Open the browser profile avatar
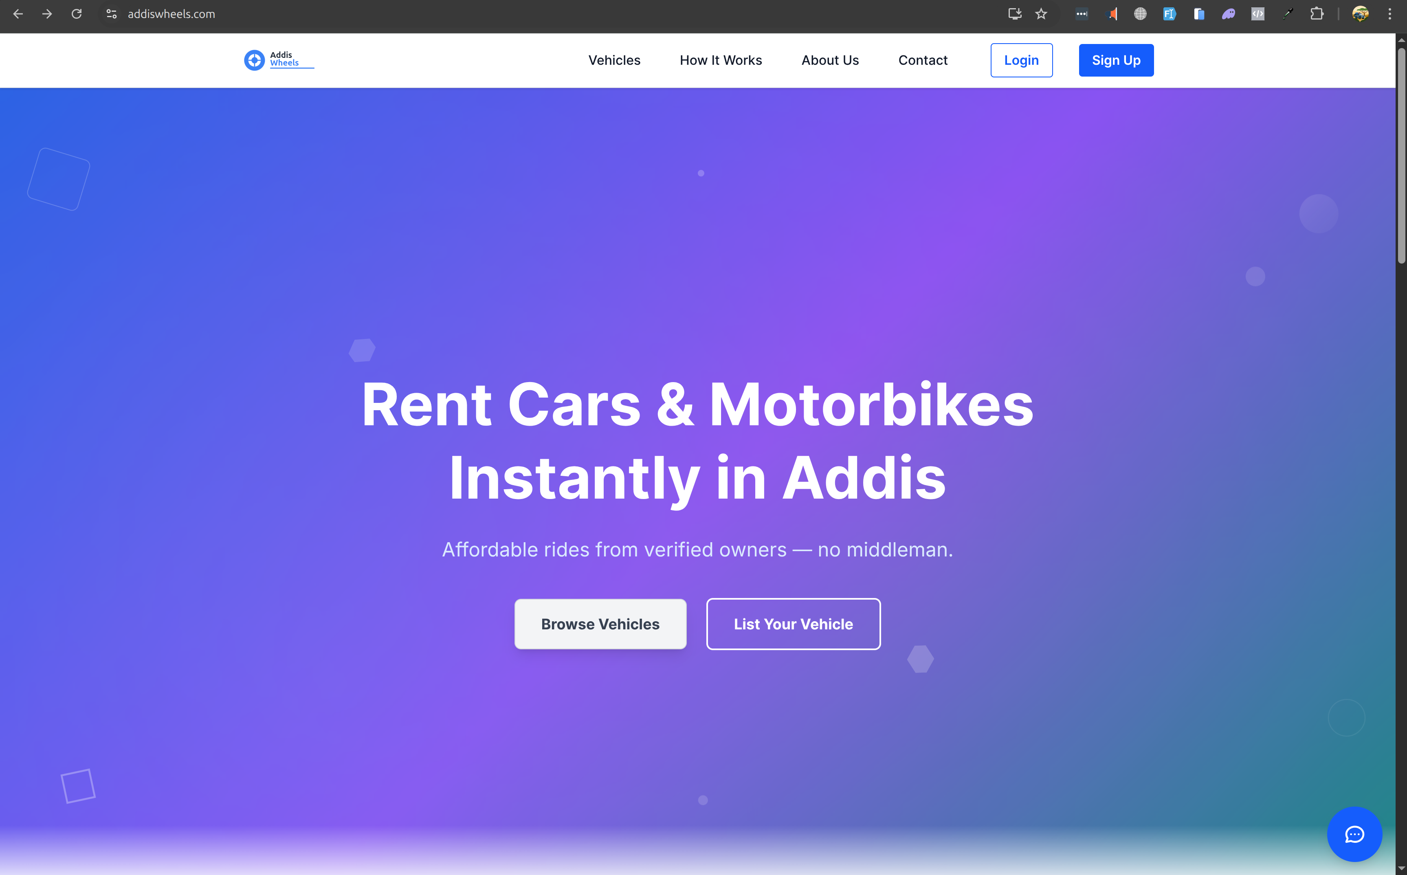 (x=1360, y=14)
